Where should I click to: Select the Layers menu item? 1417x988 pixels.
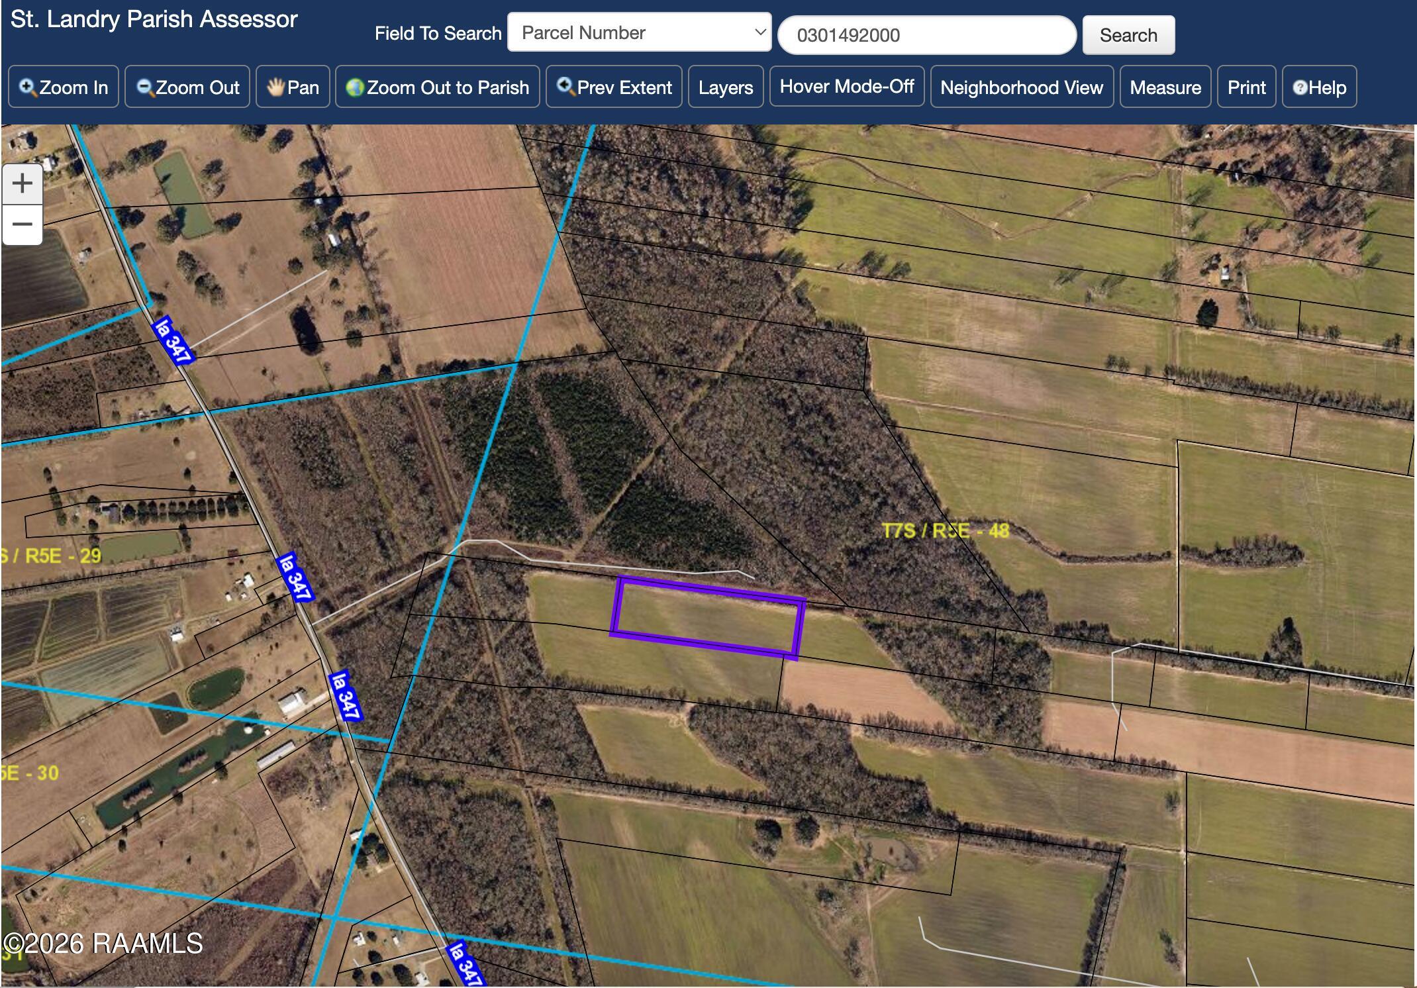coord(725,87)
